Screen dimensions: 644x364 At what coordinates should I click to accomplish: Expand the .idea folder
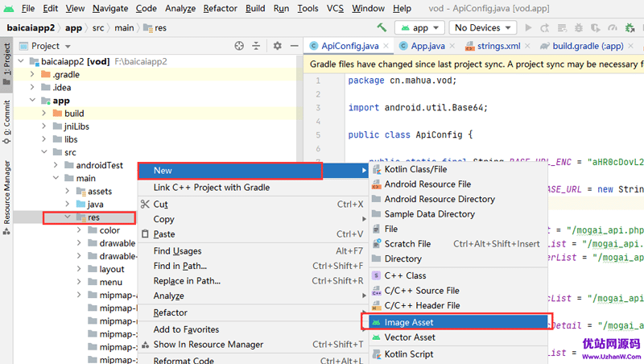point(32,87)
